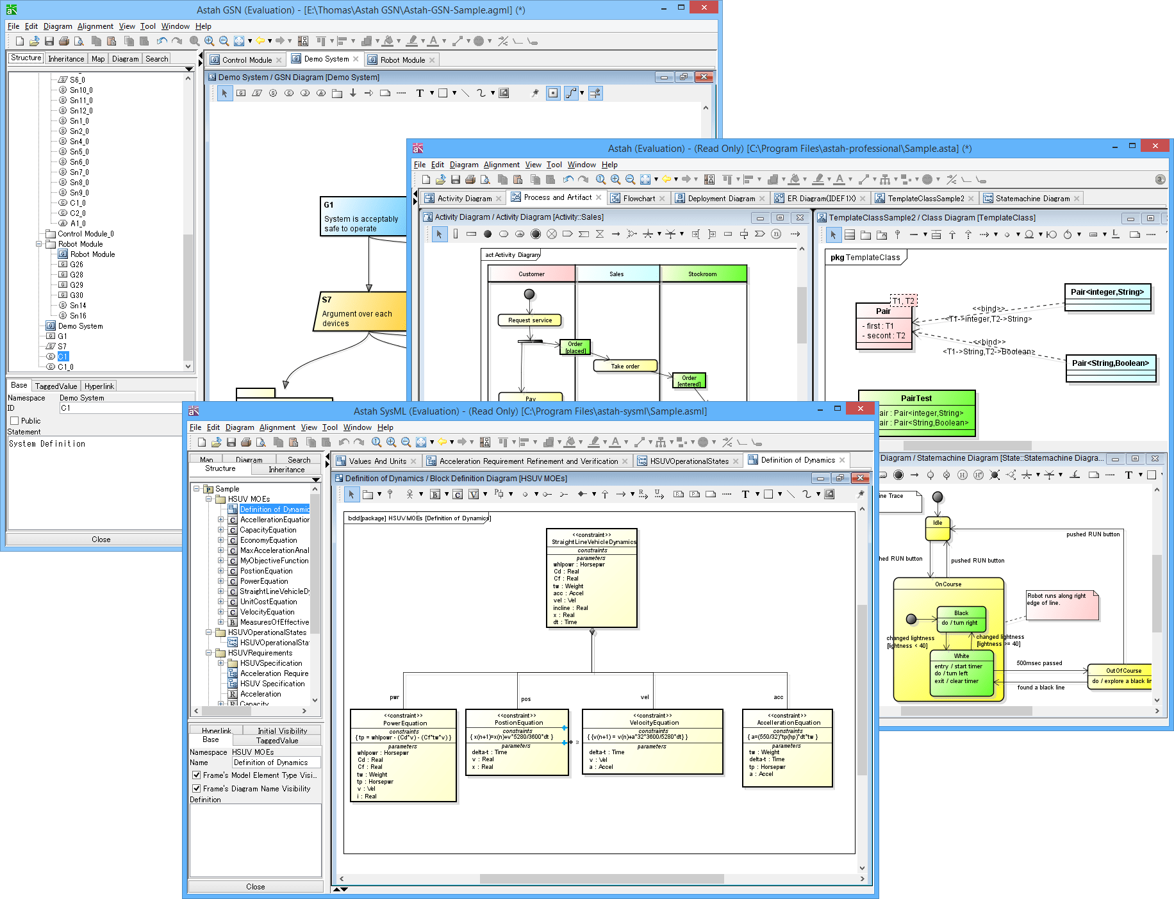
Task: Select Image insert tool in SysML diagram toolbar
Action: [x=829, y=494]
